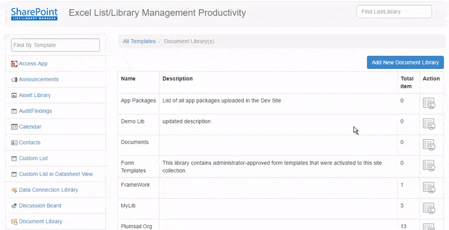449x230 pixels.
Task: Click the total item value 1 for FrameWork
Action: tap(402, 185)
